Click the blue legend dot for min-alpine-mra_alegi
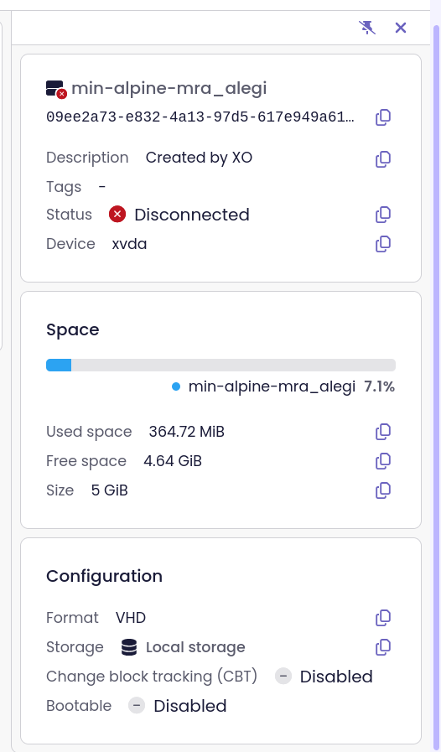The height and width of the screenshot is (752, 441). tap(175, 386)
